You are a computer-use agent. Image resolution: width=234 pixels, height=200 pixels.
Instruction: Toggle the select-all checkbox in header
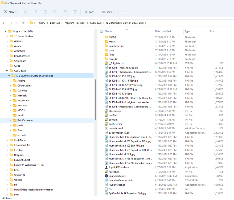(x=101, y=31)
